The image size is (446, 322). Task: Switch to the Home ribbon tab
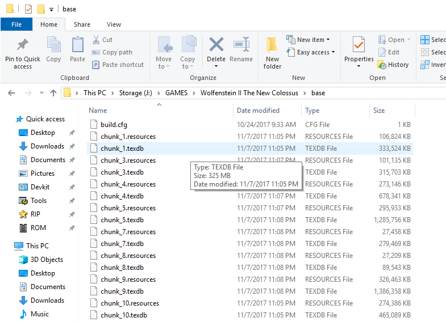[x=49, y=24]
